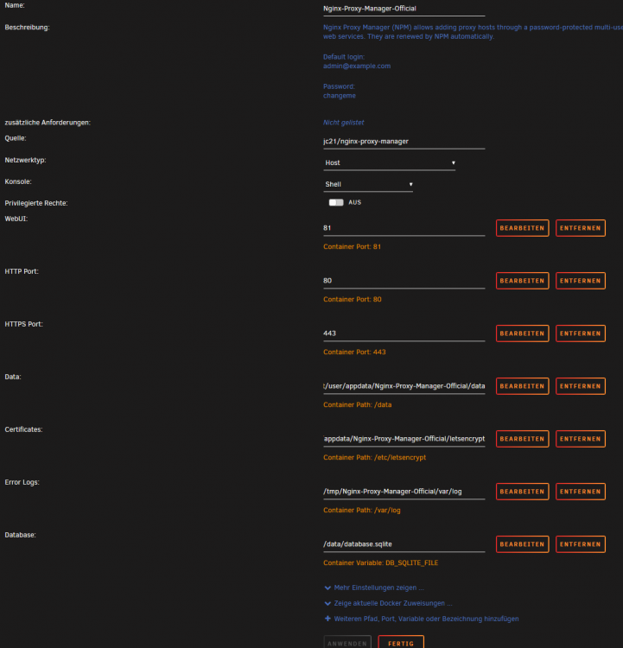The width and height of the screenshot is (623, 648).
Task: Edit the Certificates path mapping
Action: [522, 439]
